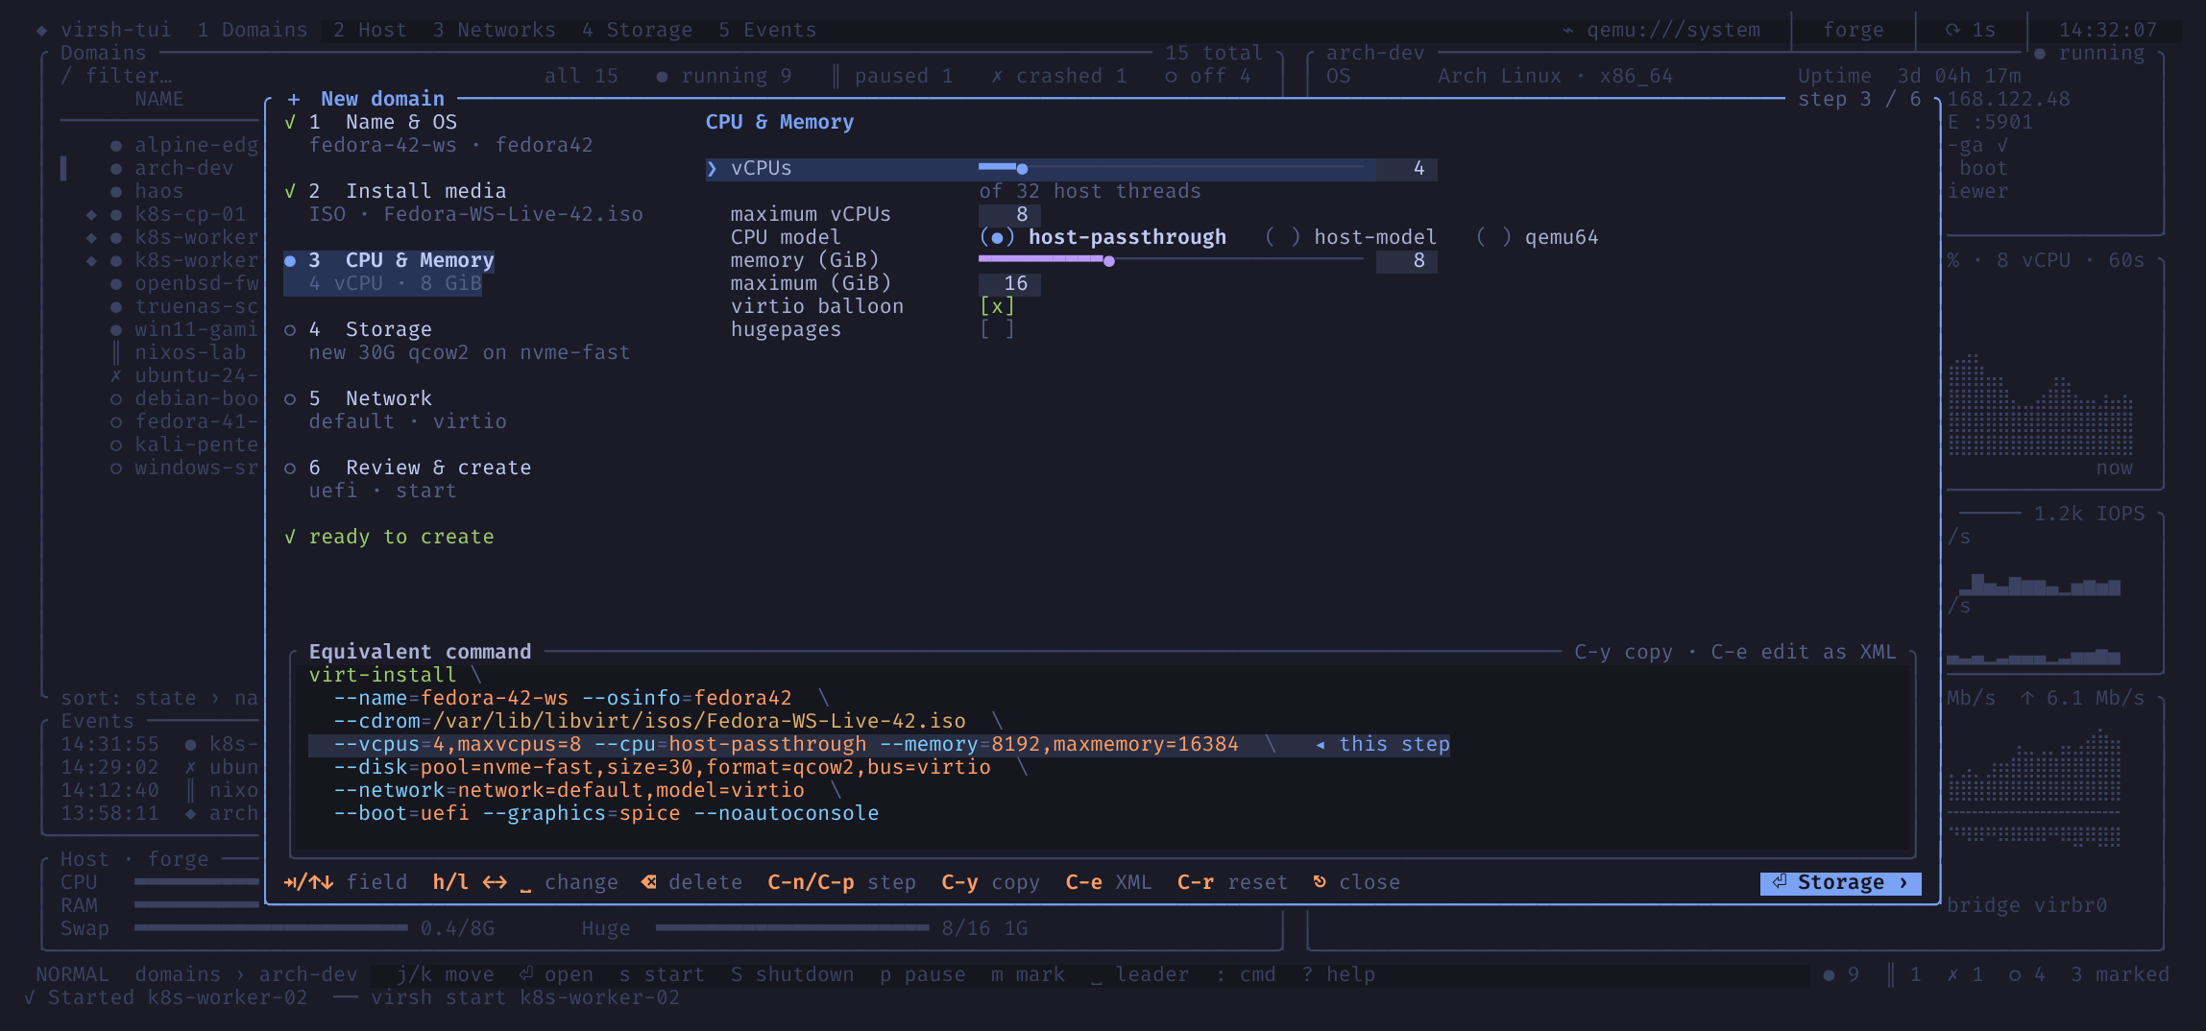Adjust the vCPUs slider handle

point(1022,168)
